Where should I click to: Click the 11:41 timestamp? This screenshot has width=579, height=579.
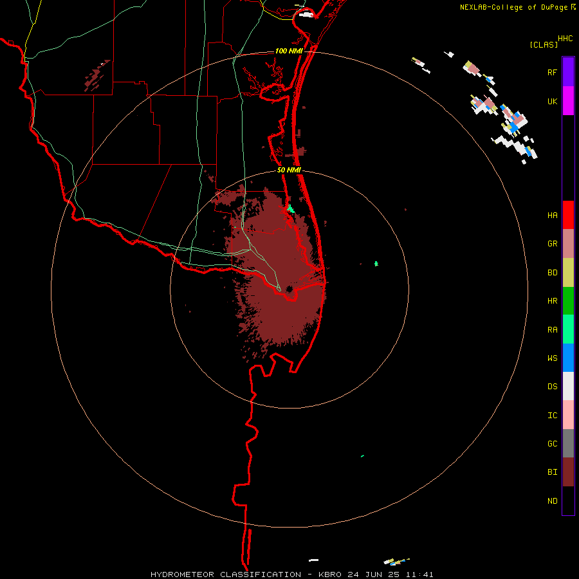click(419, 574)
